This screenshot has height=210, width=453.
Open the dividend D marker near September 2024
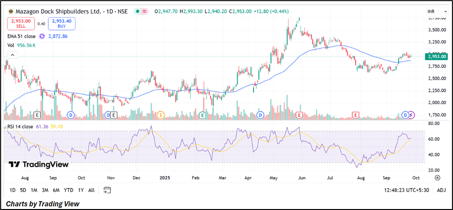click(71, 115)
